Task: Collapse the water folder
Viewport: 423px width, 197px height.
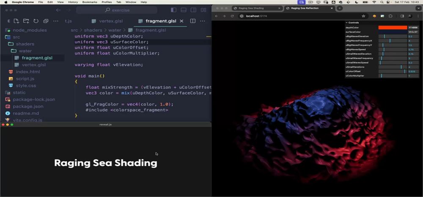Action: [25, 51]
